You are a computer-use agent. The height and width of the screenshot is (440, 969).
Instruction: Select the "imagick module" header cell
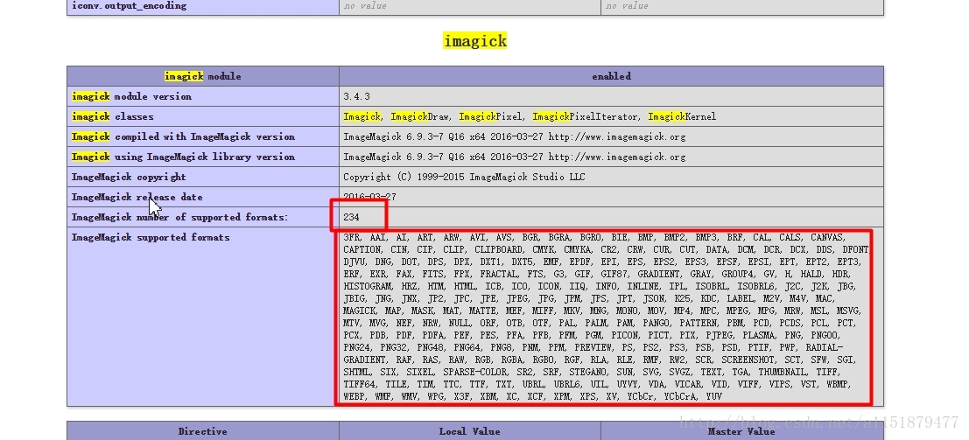click(203, 76)
